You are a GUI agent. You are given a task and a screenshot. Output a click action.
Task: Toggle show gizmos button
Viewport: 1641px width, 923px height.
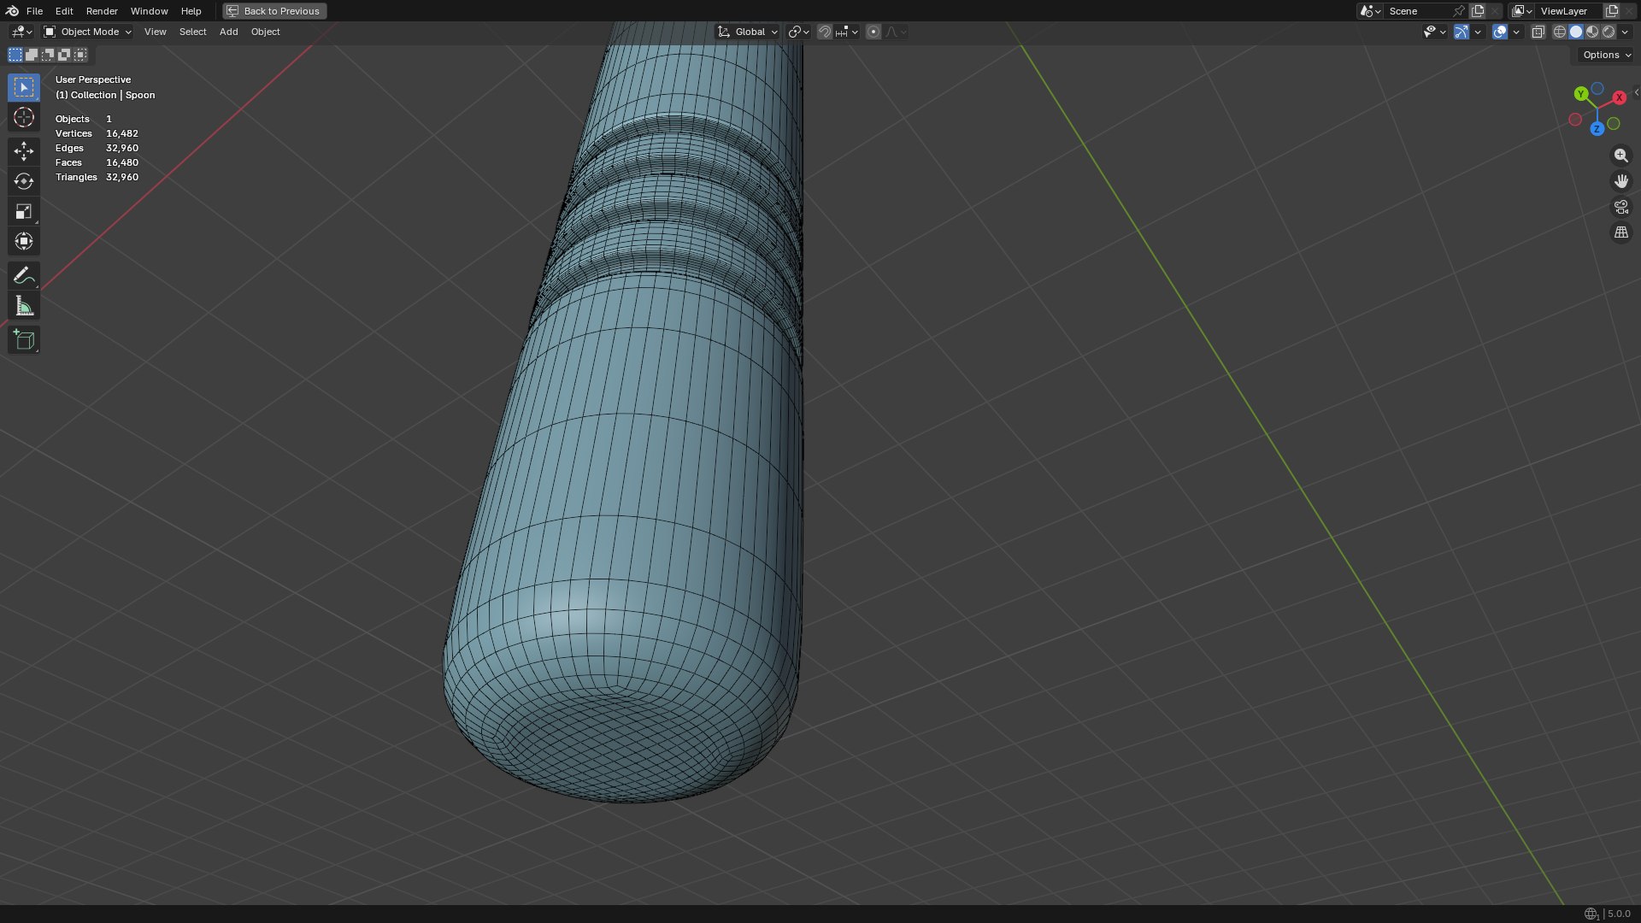1462,32
